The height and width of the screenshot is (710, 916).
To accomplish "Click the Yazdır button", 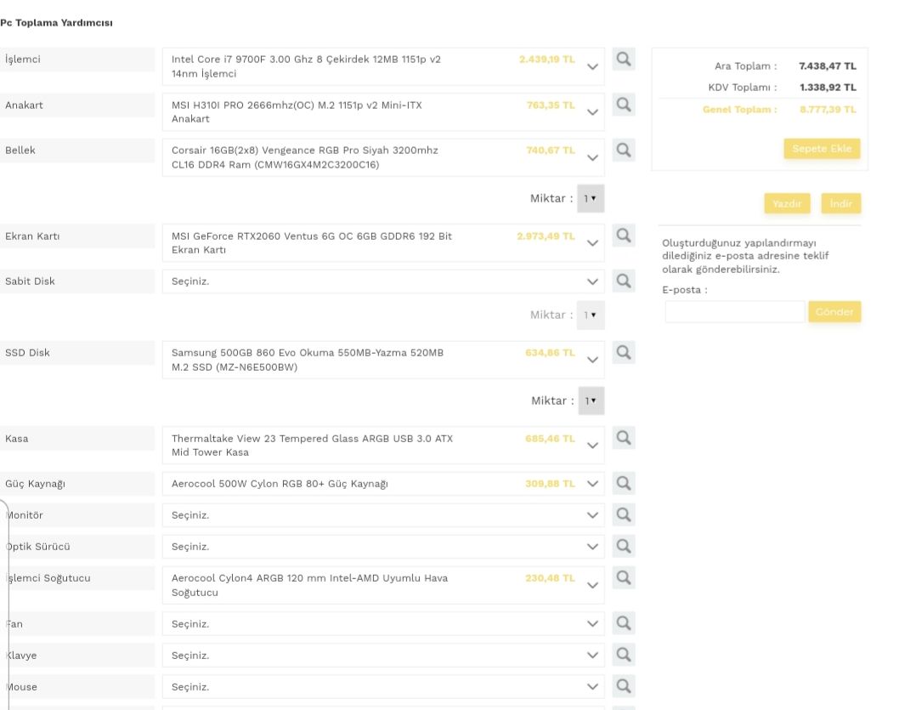I will point(787,203).
